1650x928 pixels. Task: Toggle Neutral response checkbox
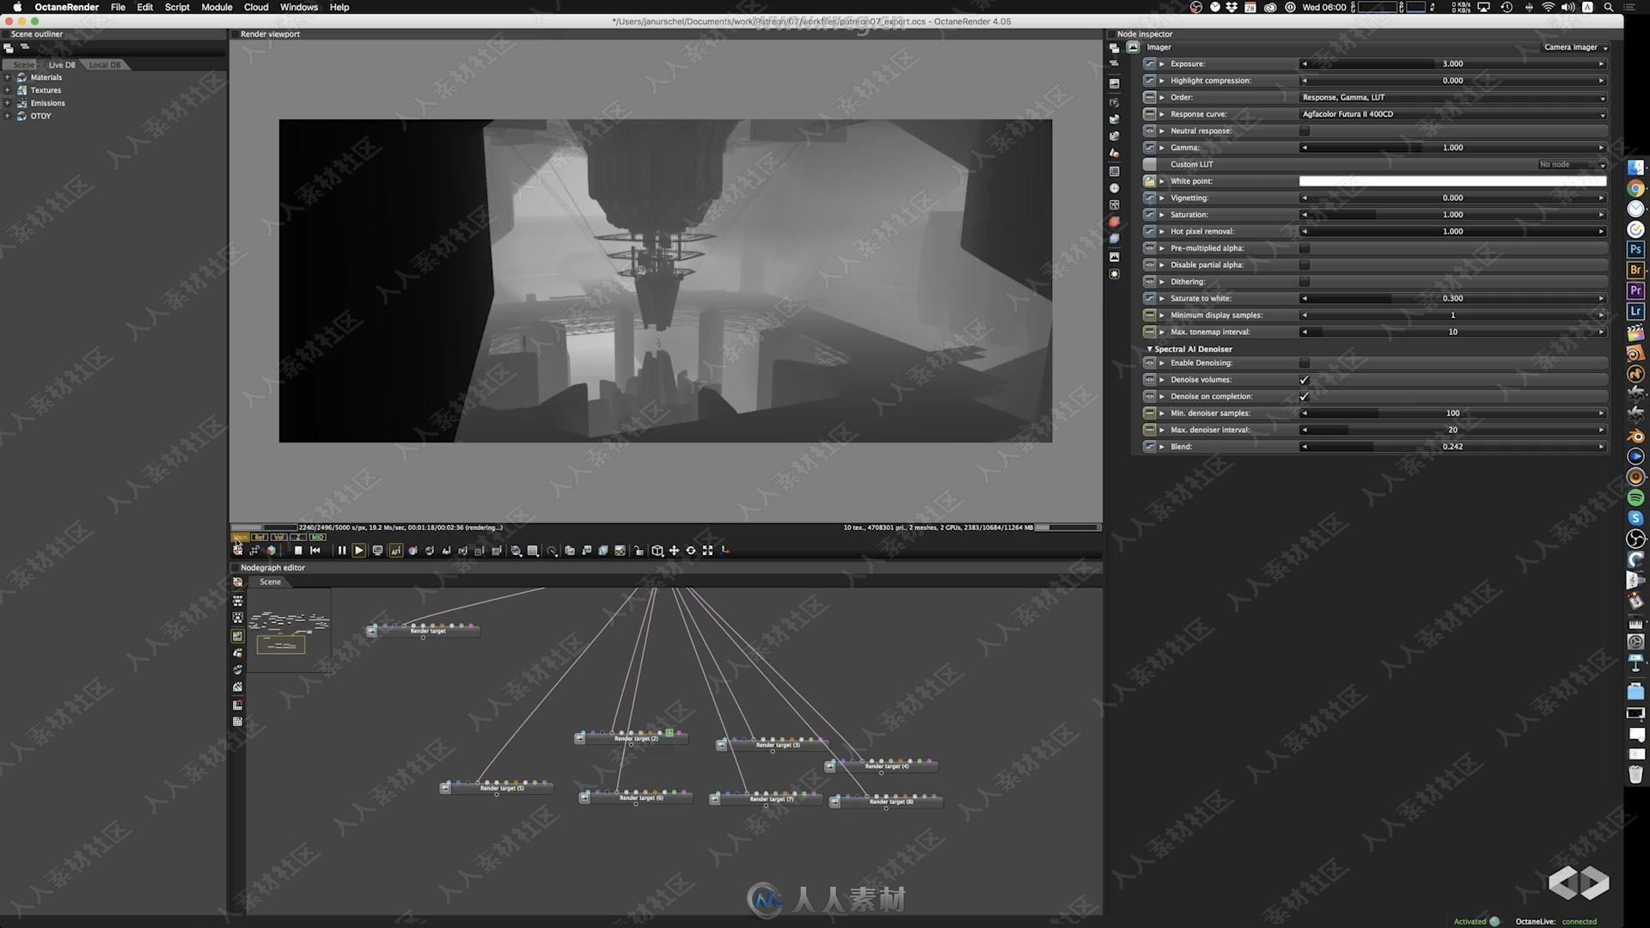click(x=1305, y=131)
